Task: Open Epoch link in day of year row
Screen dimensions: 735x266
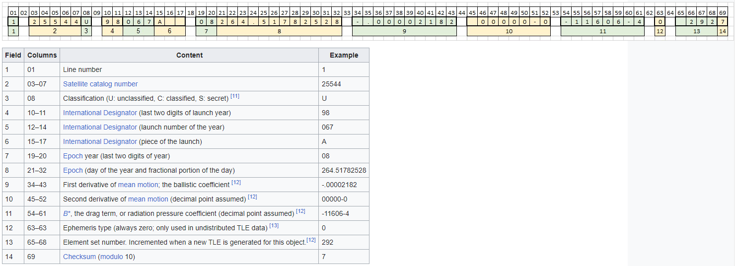Action: 73,170
